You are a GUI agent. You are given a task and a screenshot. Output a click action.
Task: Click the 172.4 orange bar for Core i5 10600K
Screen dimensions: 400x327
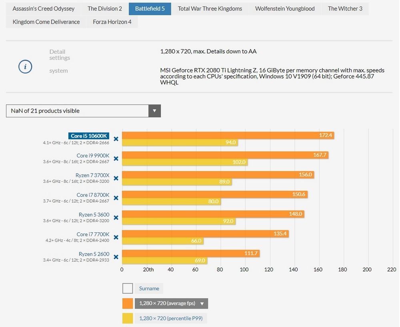click(228, 135)
